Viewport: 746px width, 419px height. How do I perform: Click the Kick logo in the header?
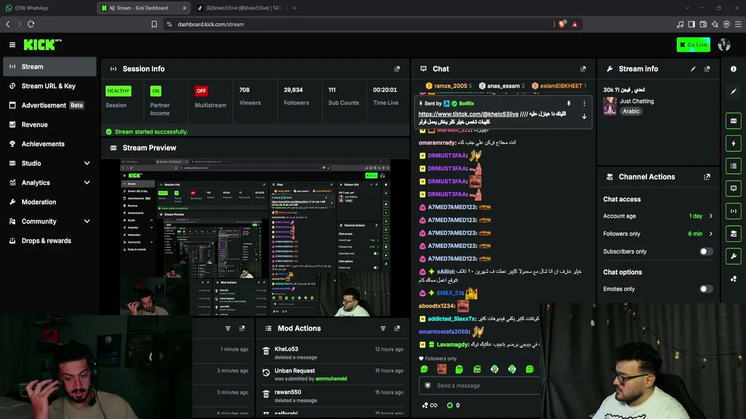click(43, 45)
